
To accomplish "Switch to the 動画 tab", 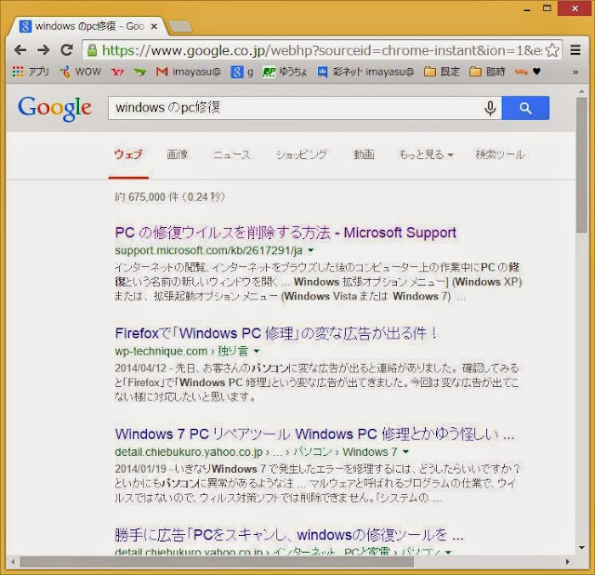I will pos(364,154).
